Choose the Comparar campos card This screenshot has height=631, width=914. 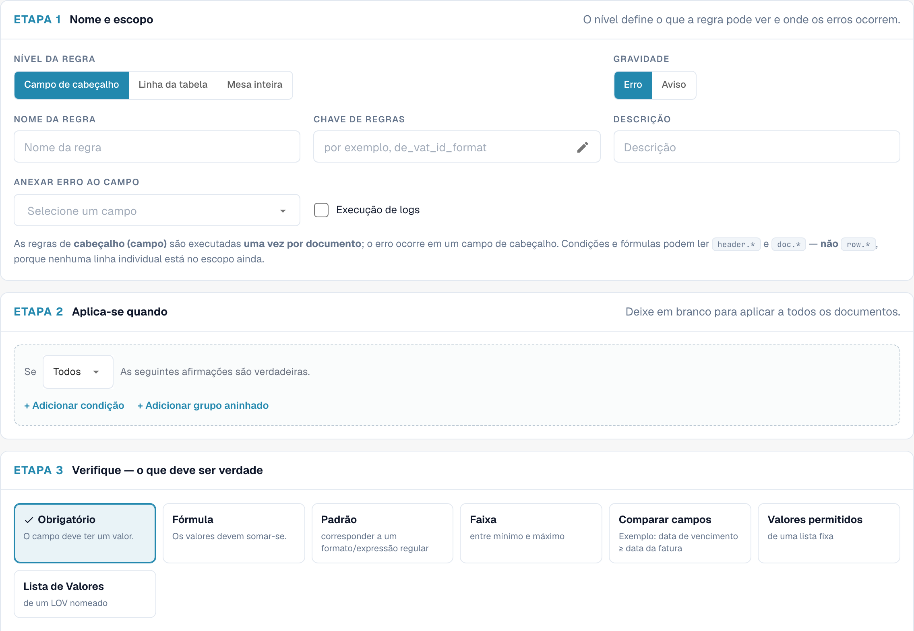click(680, 533)
